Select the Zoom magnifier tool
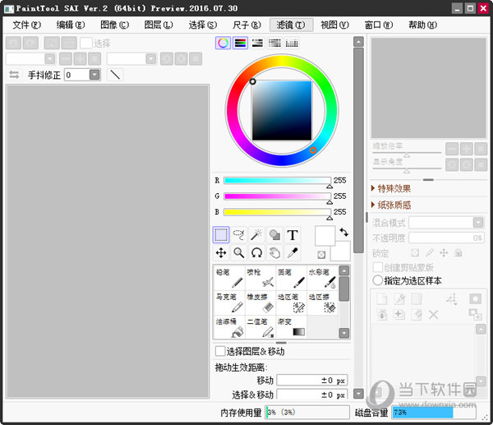This screenshot has width=493, height=425. (239, 253)
